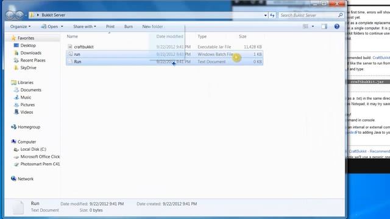Open the Music library
Screen dimensions: 390x219
pos(26,97)
